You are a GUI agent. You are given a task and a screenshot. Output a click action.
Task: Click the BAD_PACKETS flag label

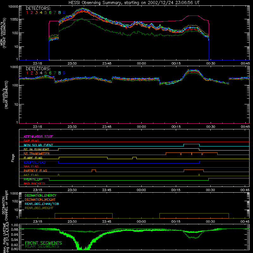point(34,183)
